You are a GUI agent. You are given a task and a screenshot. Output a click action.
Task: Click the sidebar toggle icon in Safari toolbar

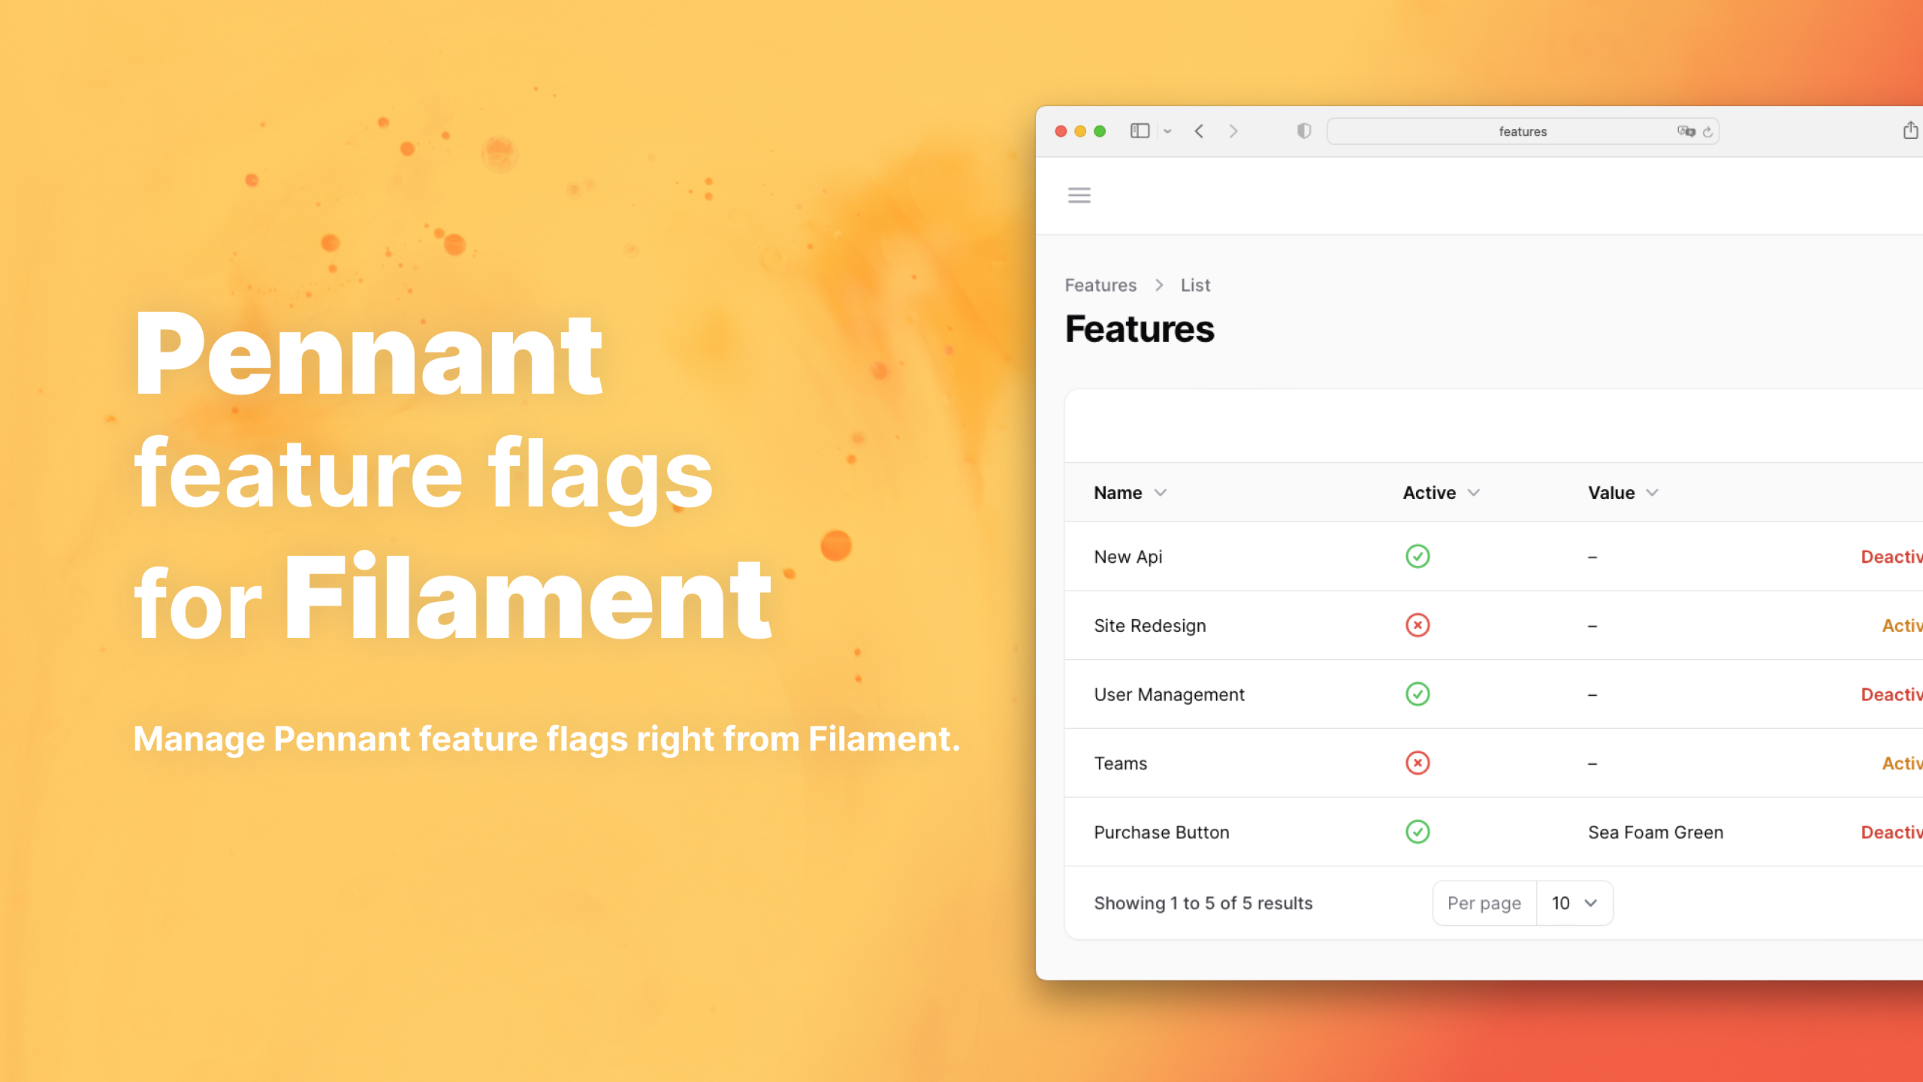1140,131
